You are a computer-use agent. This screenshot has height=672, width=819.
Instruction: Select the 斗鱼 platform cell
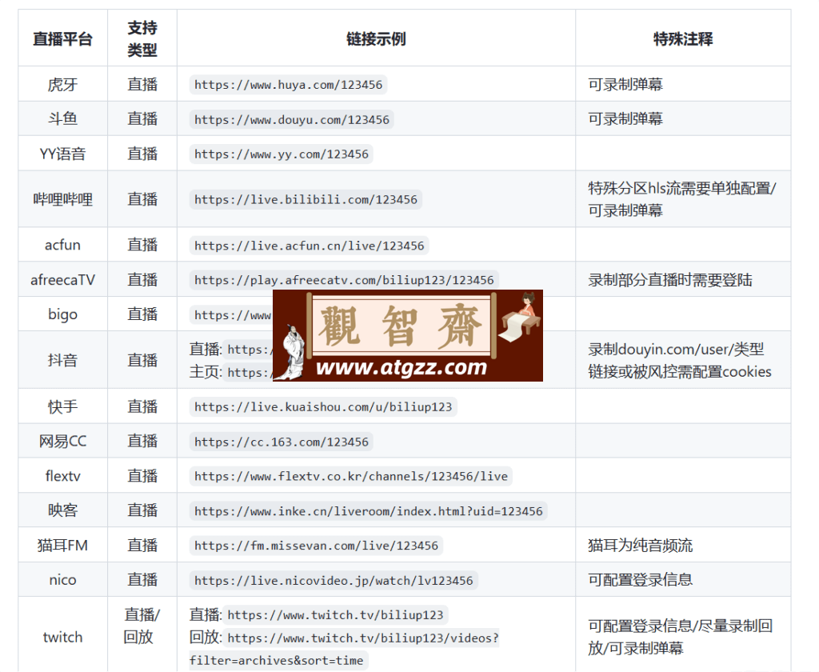point(62,118)
